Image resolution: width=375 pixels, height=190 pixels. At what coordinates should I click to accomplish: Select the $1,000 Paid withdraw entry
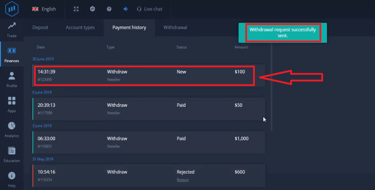[148, 142]
